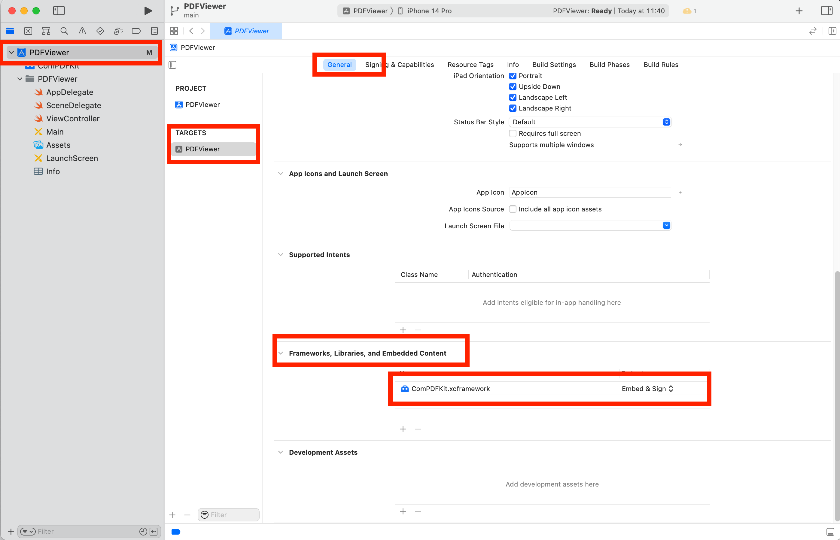
Task: Click the Run (play) button
Action: coord(148,11)
